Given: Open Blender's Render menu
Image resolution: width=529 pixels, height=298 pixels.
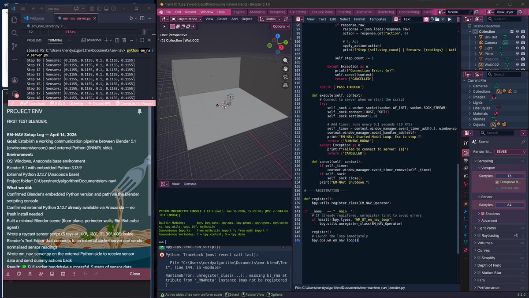Looking at the screenshot, I should (x=190, y=12).
